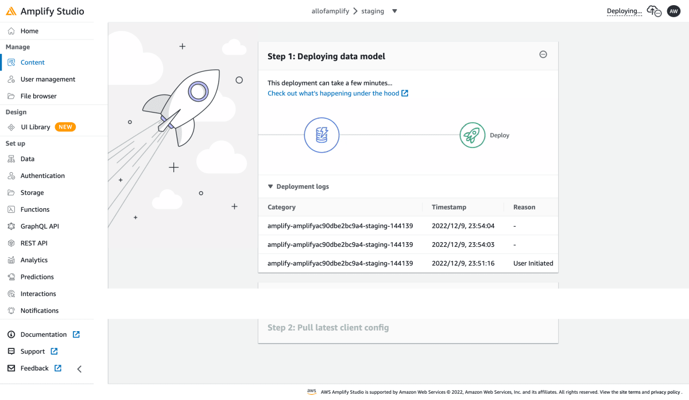Screen dimensions: 689x400
Task: Click the NEW badge next to UI Library
Action: [x=65, y=127]
